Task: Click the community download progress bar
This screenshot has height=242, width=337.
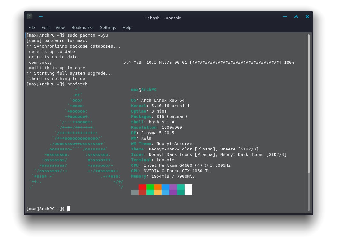Action: click(235, 62)
